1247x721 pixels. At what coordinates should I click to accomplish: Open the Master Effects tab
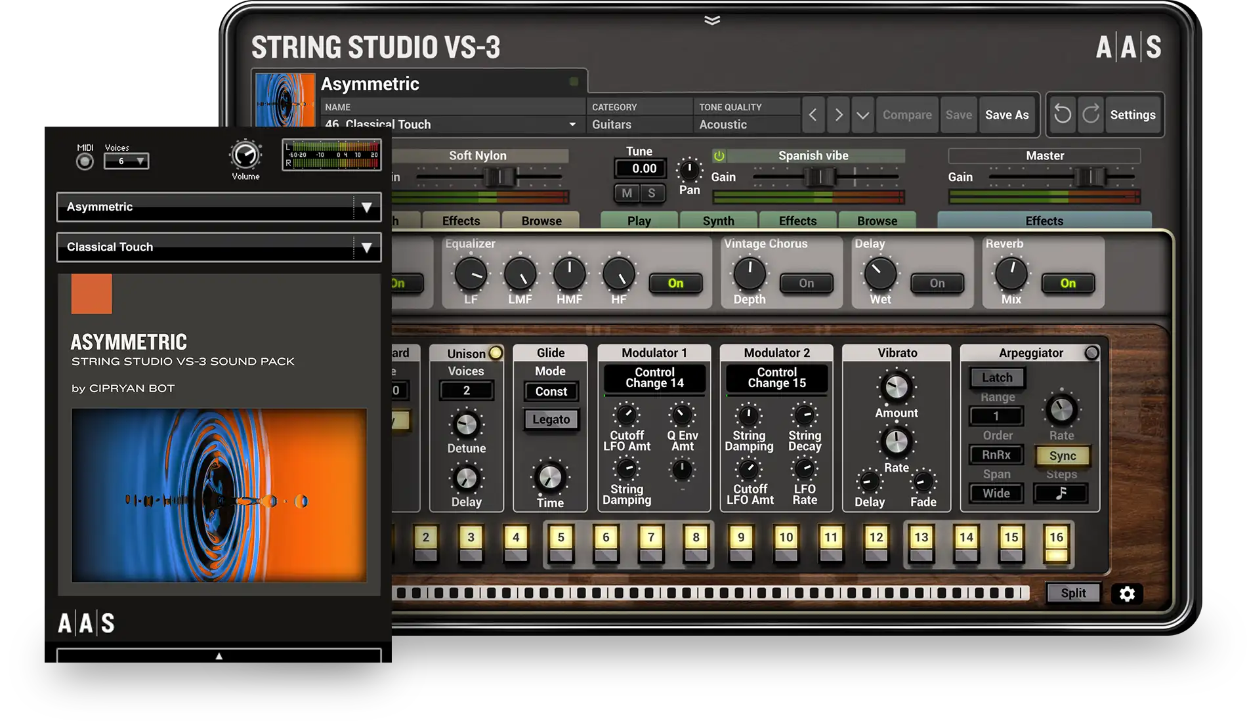pos(1044,221)
